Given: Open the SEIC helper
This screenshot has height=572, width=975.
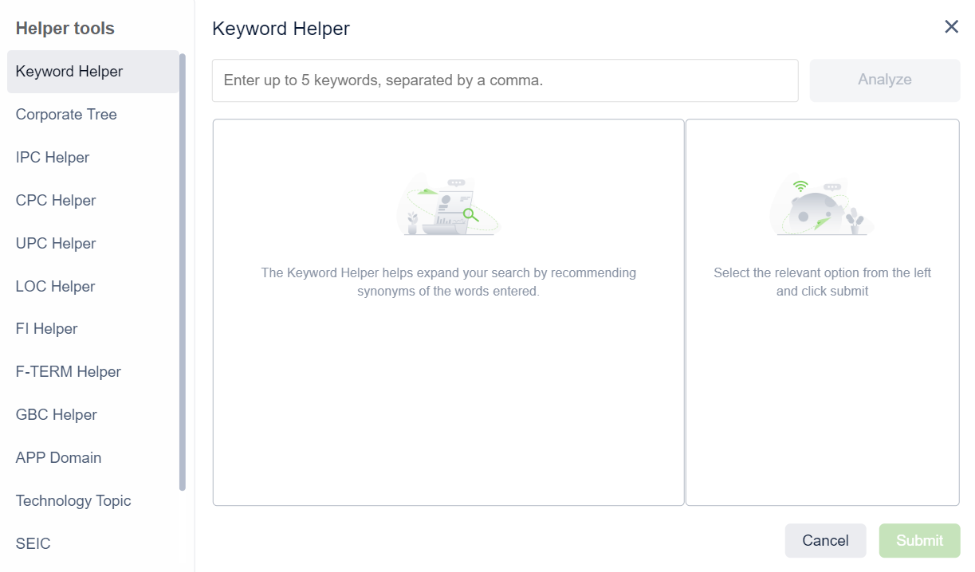Looking at the screenshot, I should [x=33, y=544].
